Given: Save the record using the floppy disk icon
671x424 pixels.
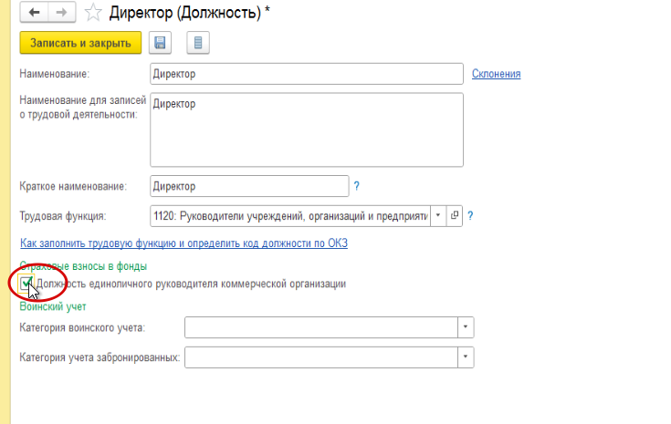Looking at the screenshot, I should click(x=162, y=43).
